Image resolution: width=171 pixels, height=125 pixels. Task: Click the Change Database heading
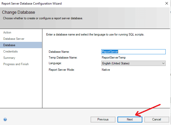(19, 12)
